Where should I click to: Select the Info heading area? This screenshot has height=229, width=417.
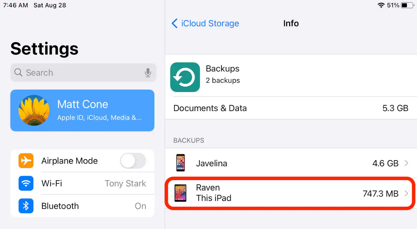pos(291,23)
